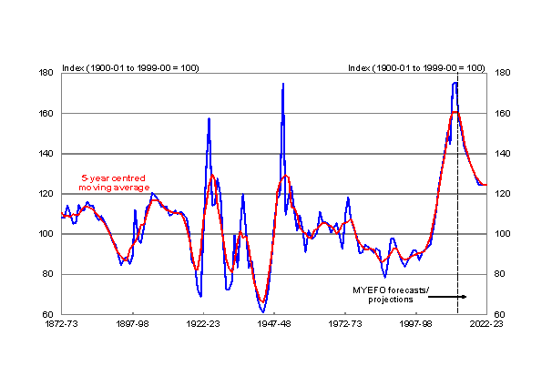Image resolution: width=552 pixels, height=366 pixels.
Task: Click the blue line peak near 1922-23
Action: (x=209, y=118)
